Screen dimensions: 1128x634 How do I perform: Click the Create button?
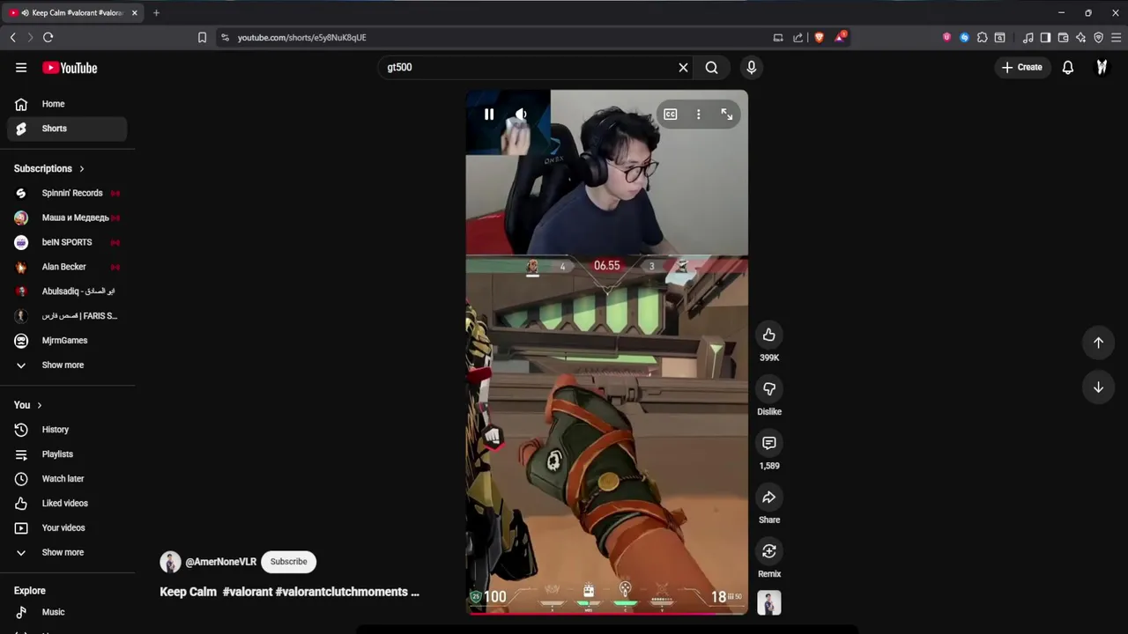(1022, 67)
